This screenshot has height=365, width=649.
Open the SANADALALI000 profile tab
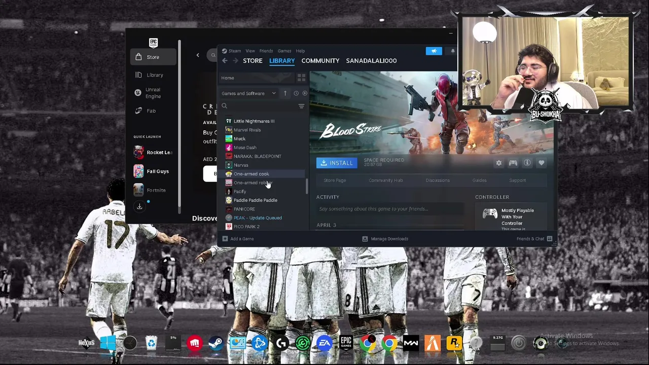371,61
